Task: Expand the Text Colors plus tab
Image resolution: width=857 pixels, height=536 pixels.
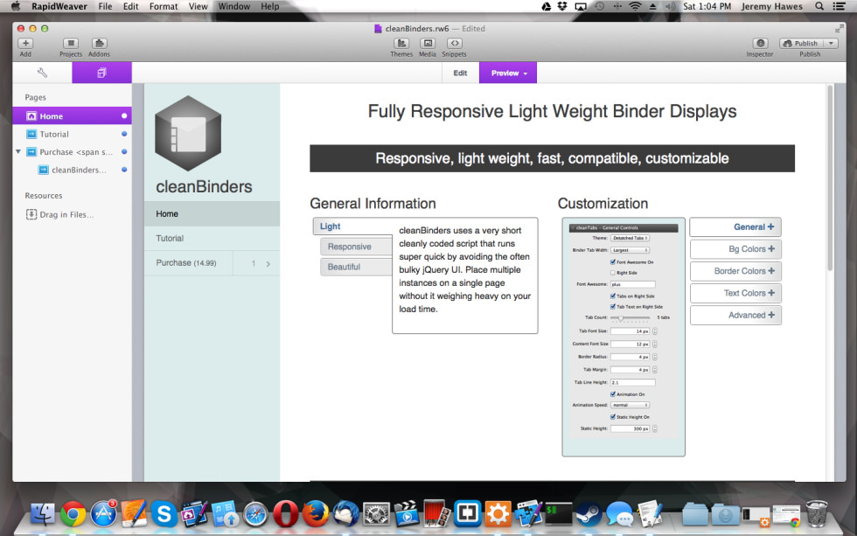Action: (x=735, y=293)
